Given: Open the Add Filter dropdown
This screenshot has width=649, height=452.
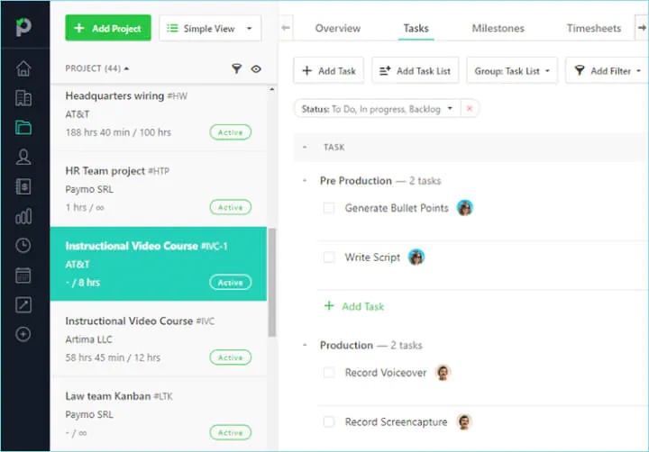Looking at the screenshot, I should click(608, 71).
